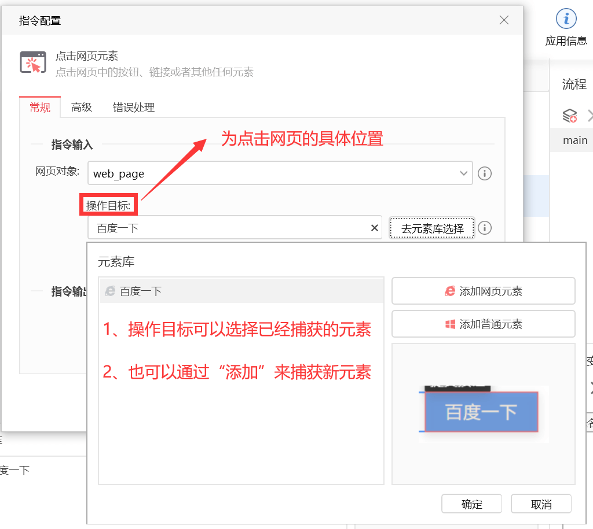Cancel with the 取消 button

point(541,504)
